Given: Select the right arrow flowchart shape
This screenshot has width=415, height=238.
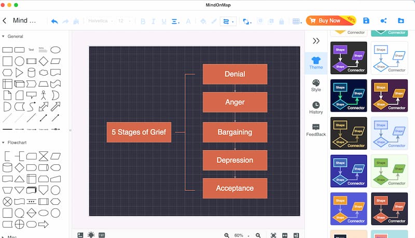Looking at the screenshot, I should (x=44, y=225).
